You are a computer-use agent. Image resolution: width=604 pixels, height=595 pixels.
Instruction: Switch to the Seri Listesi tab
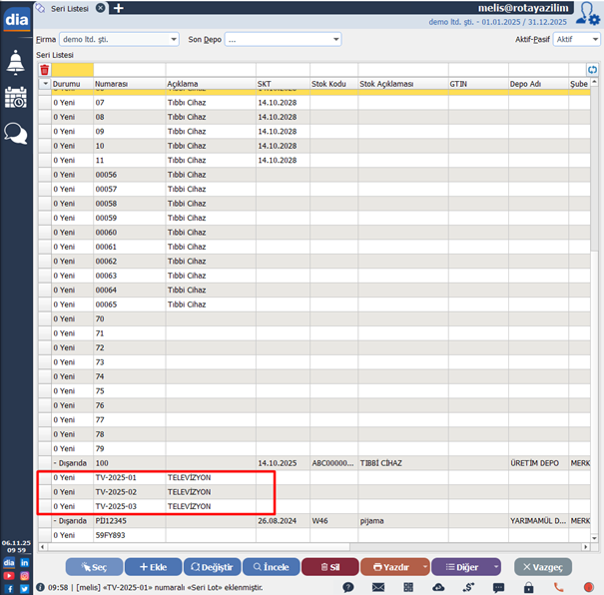69,8
